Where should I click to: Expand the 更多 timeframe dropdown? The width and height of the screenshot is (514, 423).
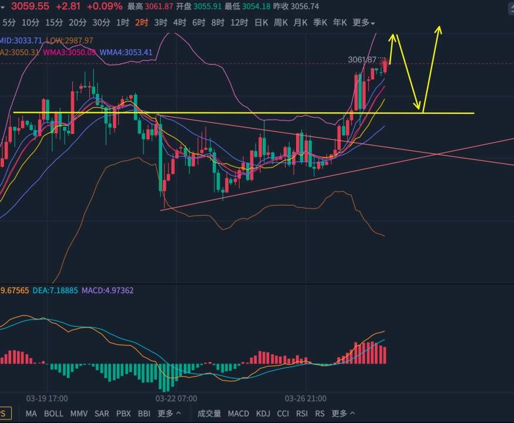(x=364, y=22)
